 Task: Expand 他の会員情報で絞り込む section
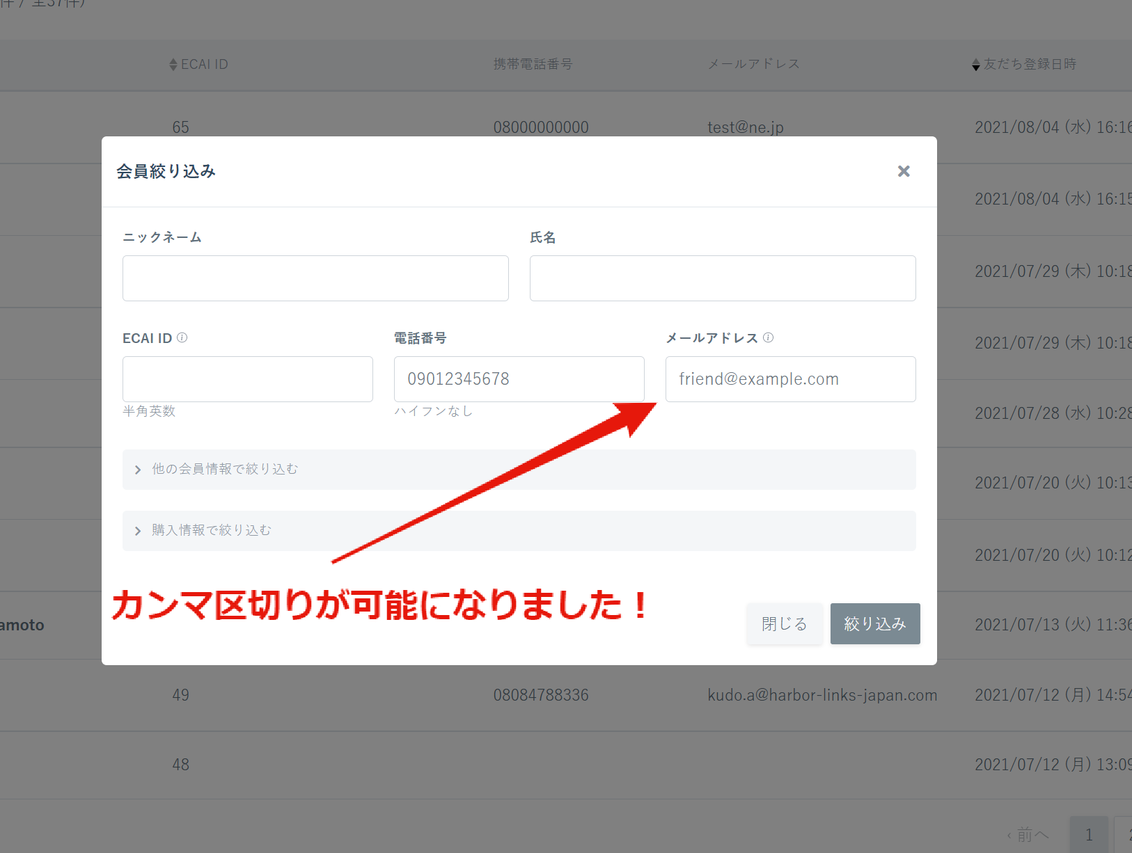(x=224, y=469)
